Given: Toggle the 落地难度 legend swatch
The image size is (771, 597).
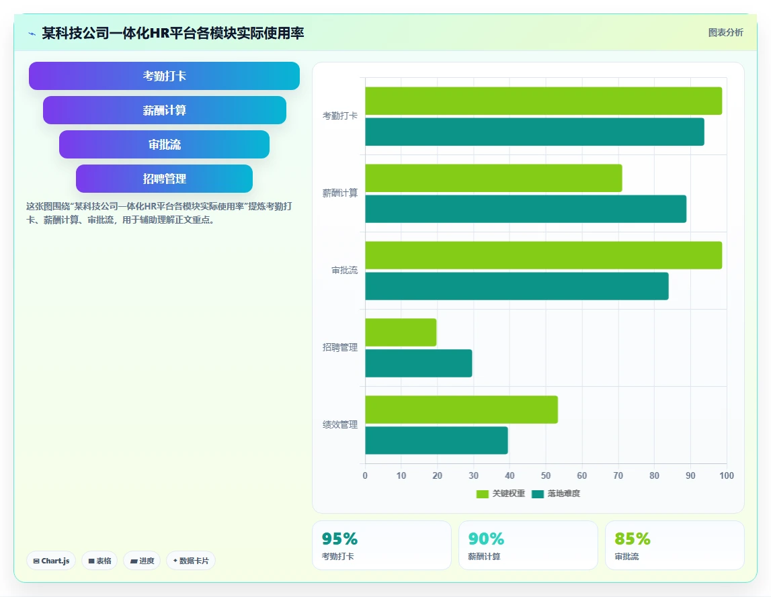Looking at the screenshot, I should click(x=538, y=494).
